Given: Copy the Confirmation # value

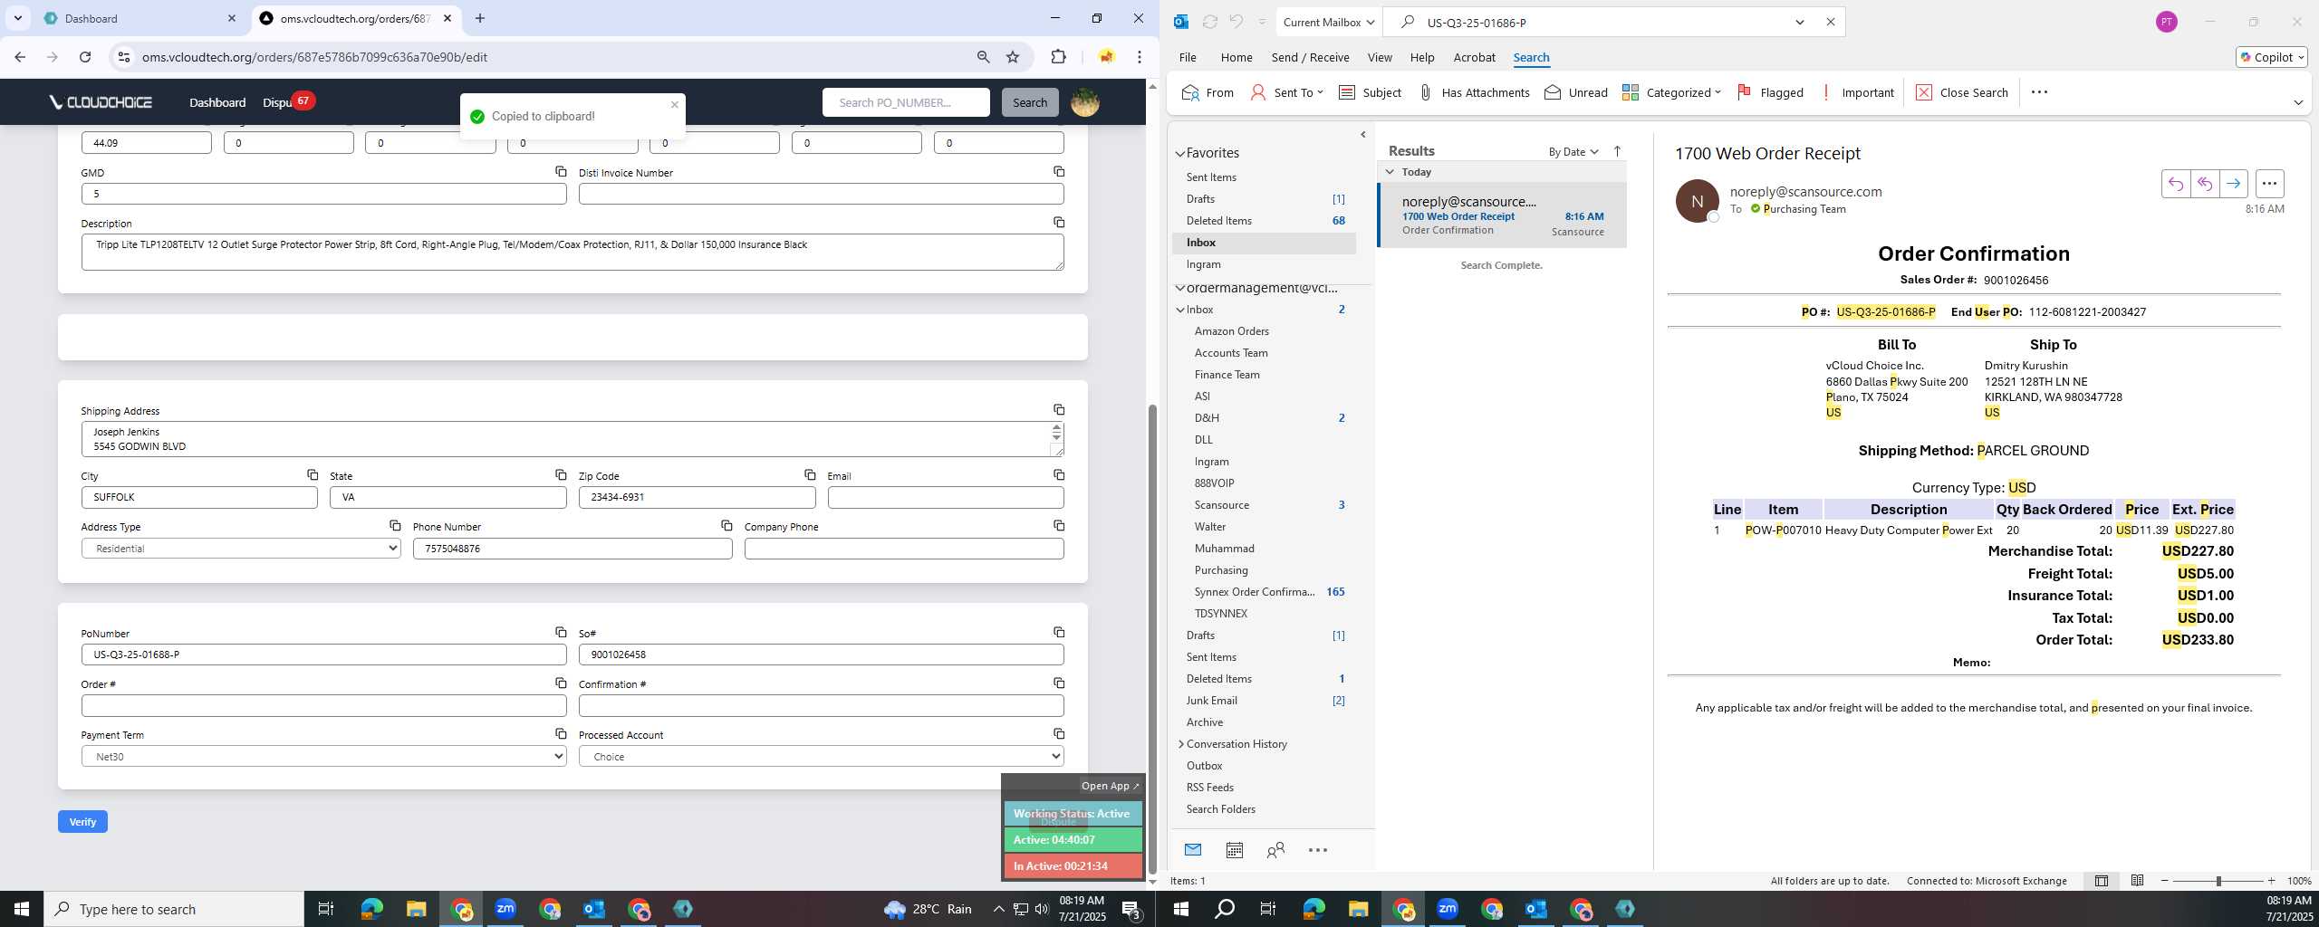Looking at the screenshot, I should click(x=1058, y=683).
